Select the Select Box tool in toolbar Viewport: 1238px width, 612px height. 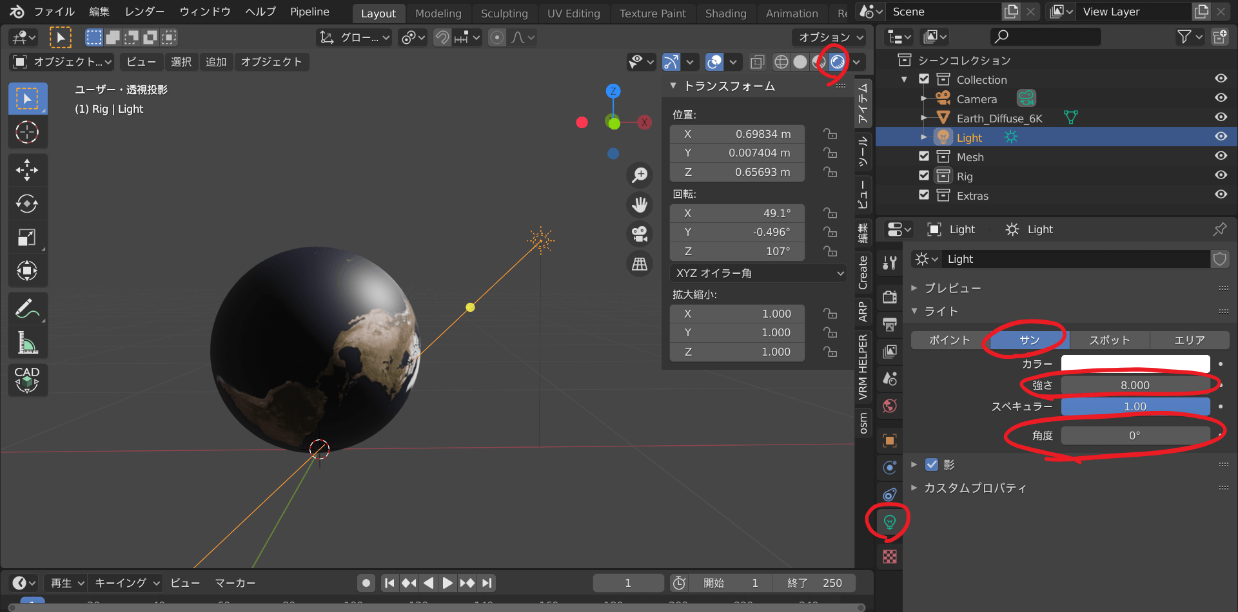coord(27,99)
